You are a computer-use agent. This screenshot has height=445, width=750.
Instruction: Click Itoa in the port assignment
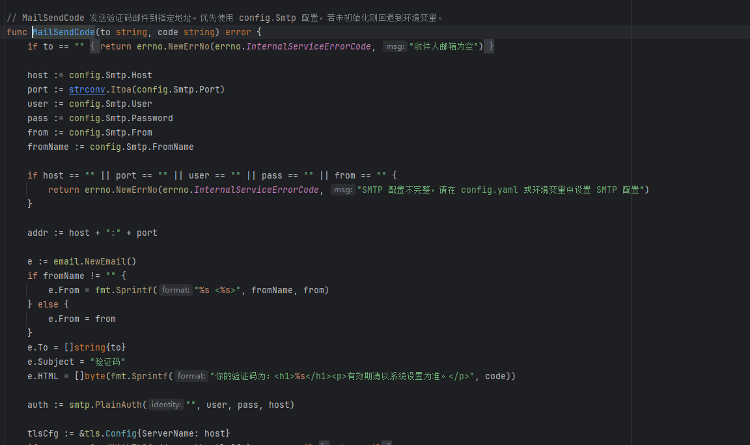(x=121, y=89)
